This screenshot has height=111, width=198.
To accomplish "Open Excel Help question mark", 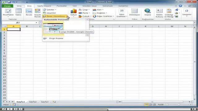I will tap(180, 6).
